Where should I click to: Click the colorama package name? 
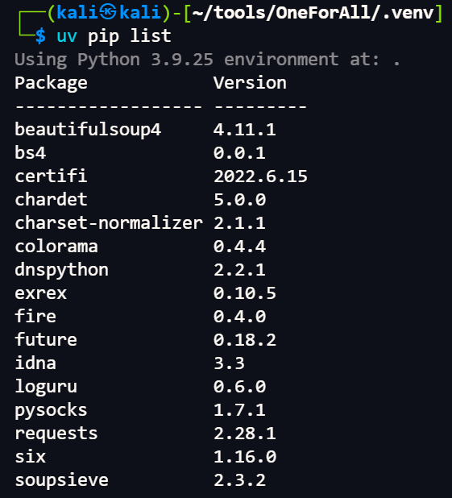[x=56, y=247]
